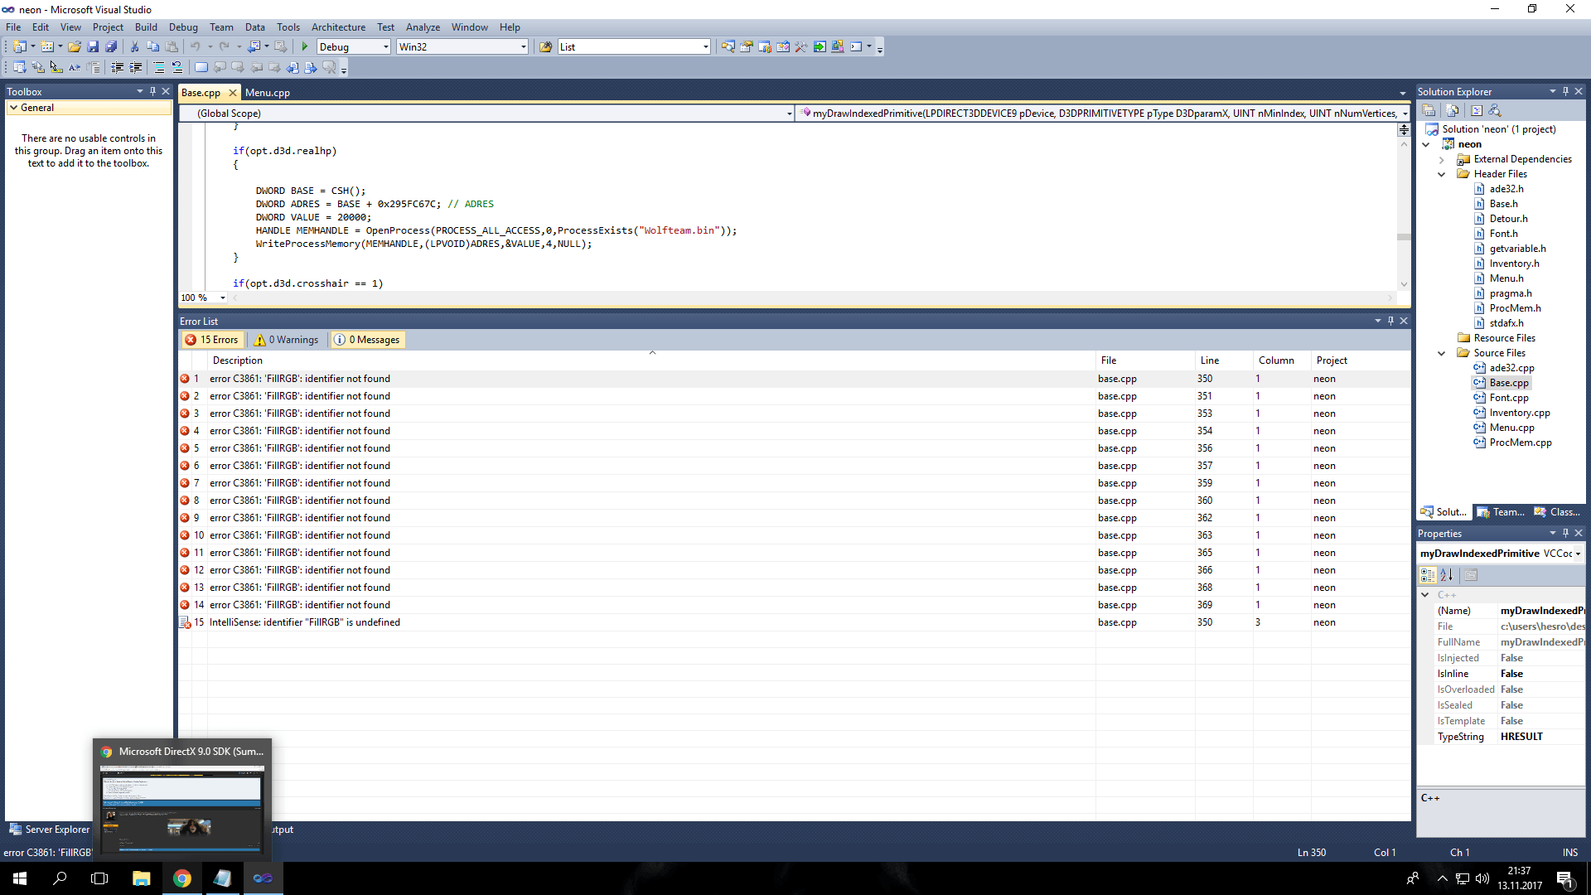Open the 100 % zoom dropdown
Image resolution: width=1591 pixels, height=895 pixels.
coord(222,298)
